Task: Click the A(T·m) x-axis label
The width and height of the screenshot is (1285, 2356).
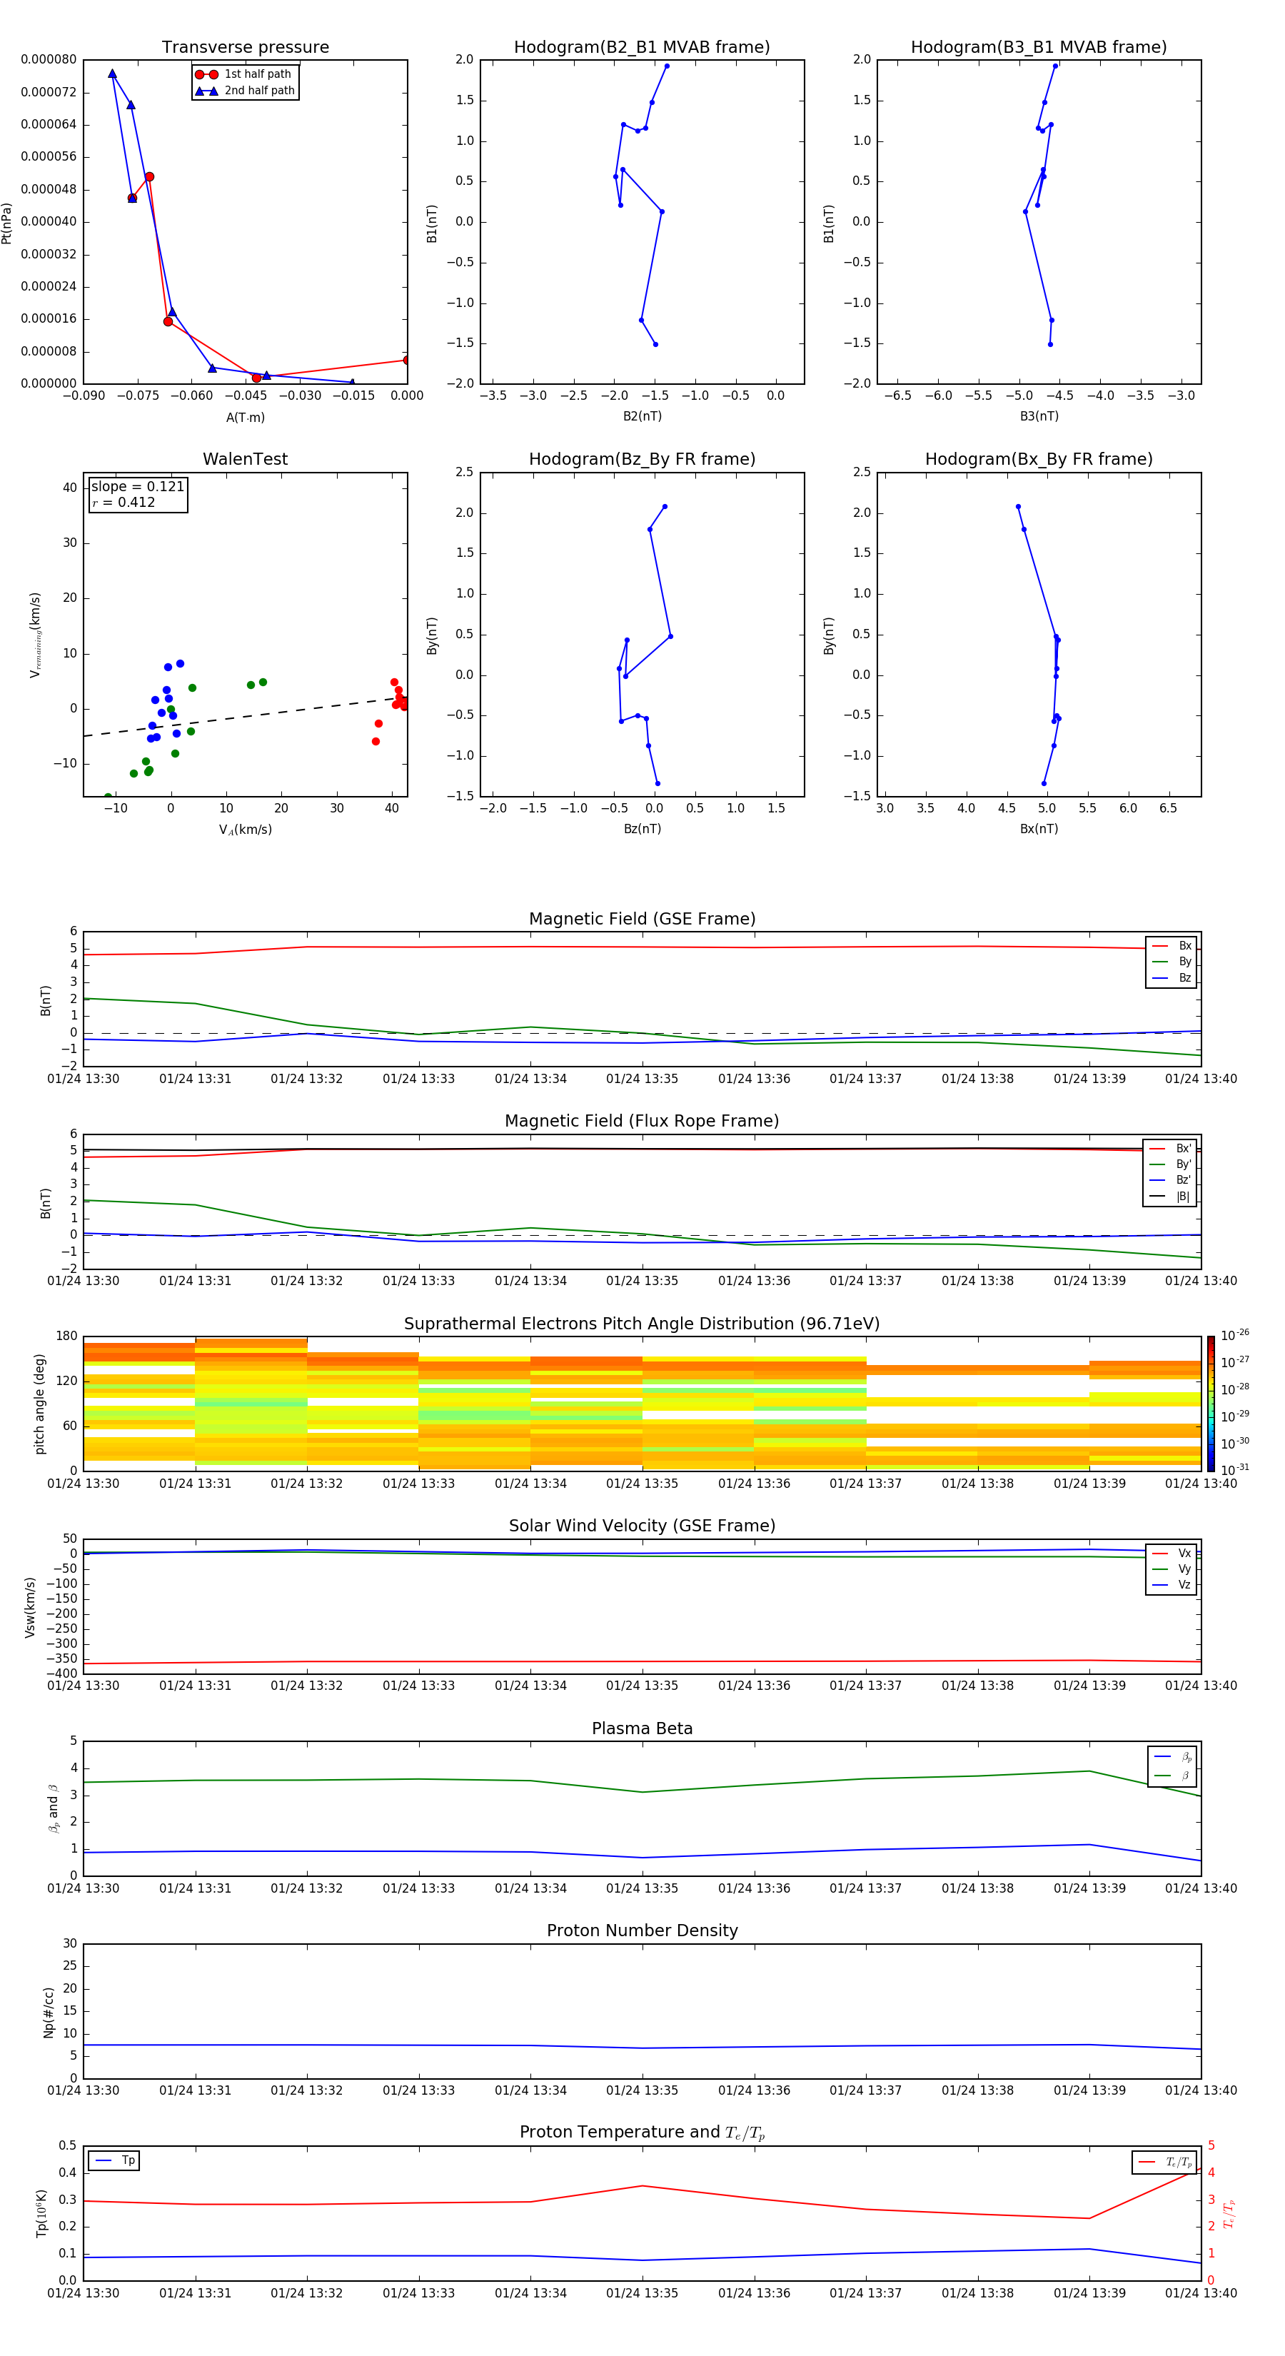Action: click(245, 417)
